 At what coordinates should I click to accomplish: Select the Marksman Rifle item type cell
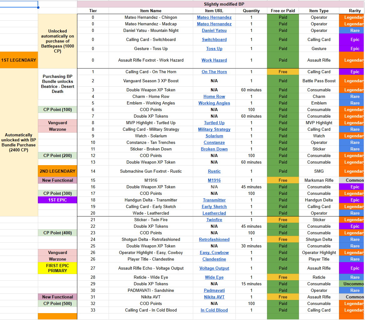[319, 180]
